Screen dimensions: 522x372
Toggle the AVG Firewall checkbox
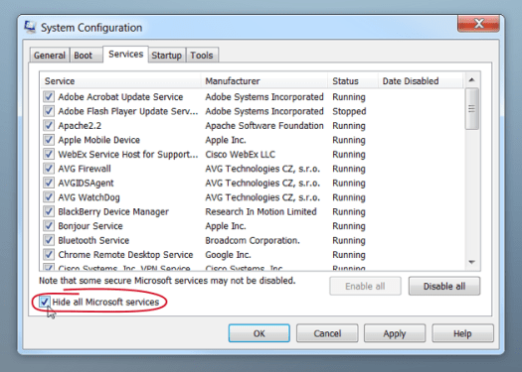click(49, 169)
